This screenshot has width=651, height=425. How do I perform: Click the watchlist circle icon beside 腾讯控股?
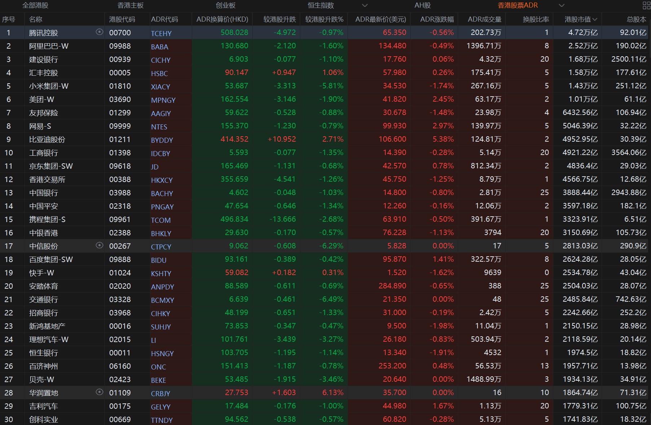tap(99, 32)
